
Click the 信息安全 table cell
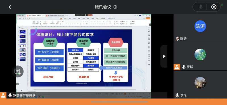75,50
